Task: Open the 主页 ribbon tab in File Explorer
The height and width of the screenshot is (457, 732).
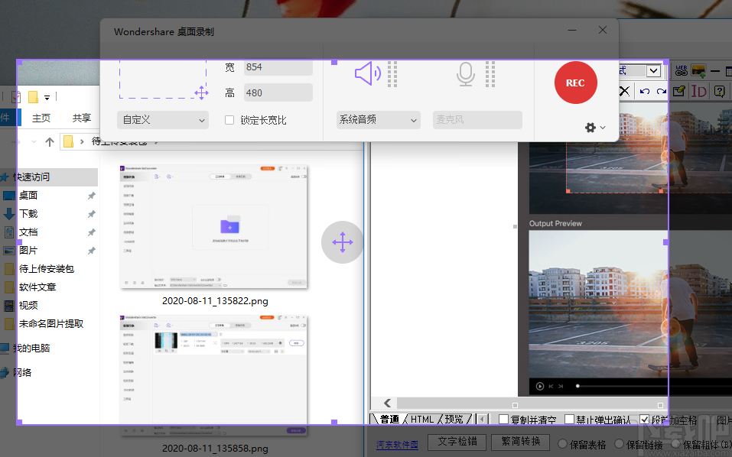Action: [x=41, y=118]
